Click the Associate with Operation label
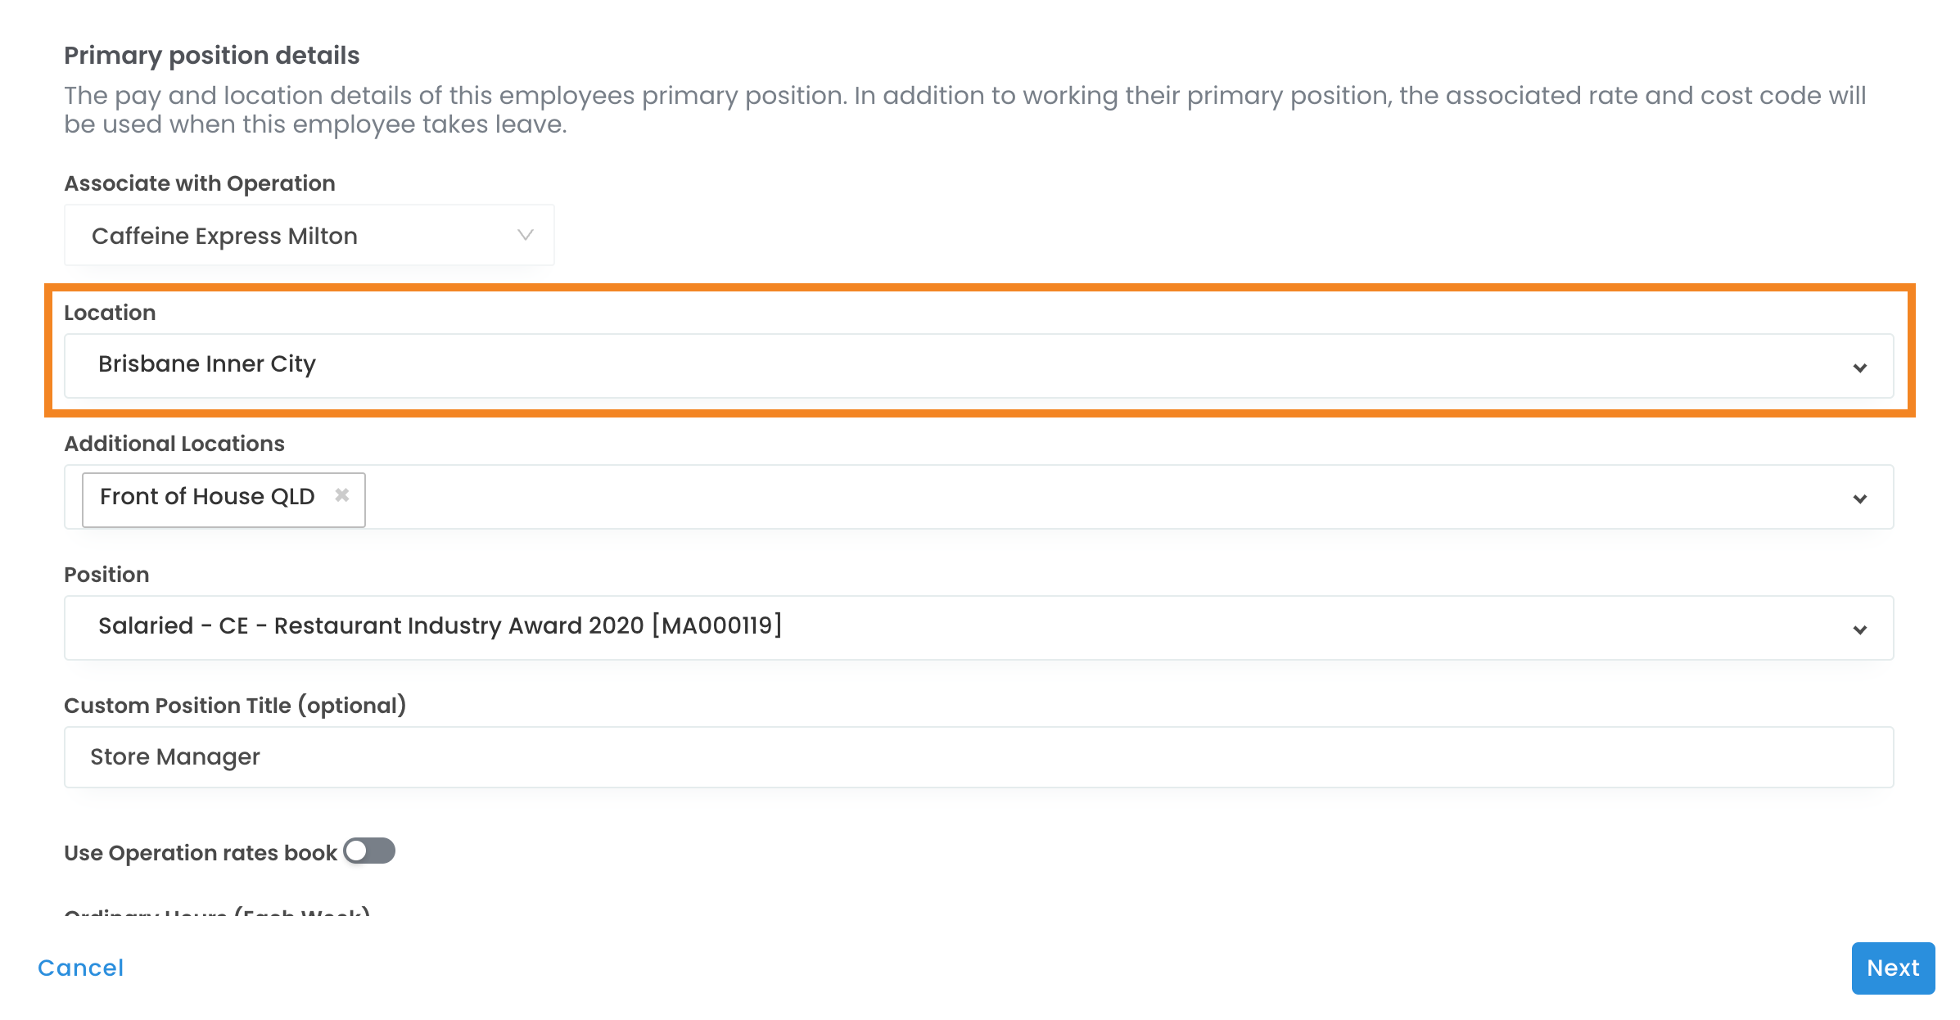1960x1020 pixels. pyautogui.click(x=200, y=183)
